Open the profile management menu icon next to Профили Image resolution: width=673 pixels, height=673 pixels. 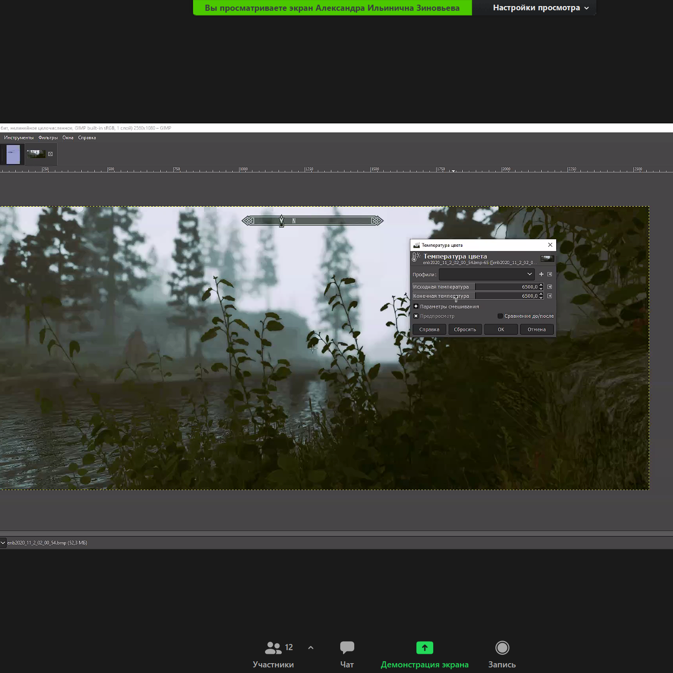pyautogui.click(x=550, y=274)
